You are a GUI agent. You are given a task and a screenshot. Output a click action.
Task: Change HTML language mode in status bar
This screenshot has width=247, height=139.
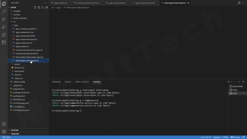(225, 137)
